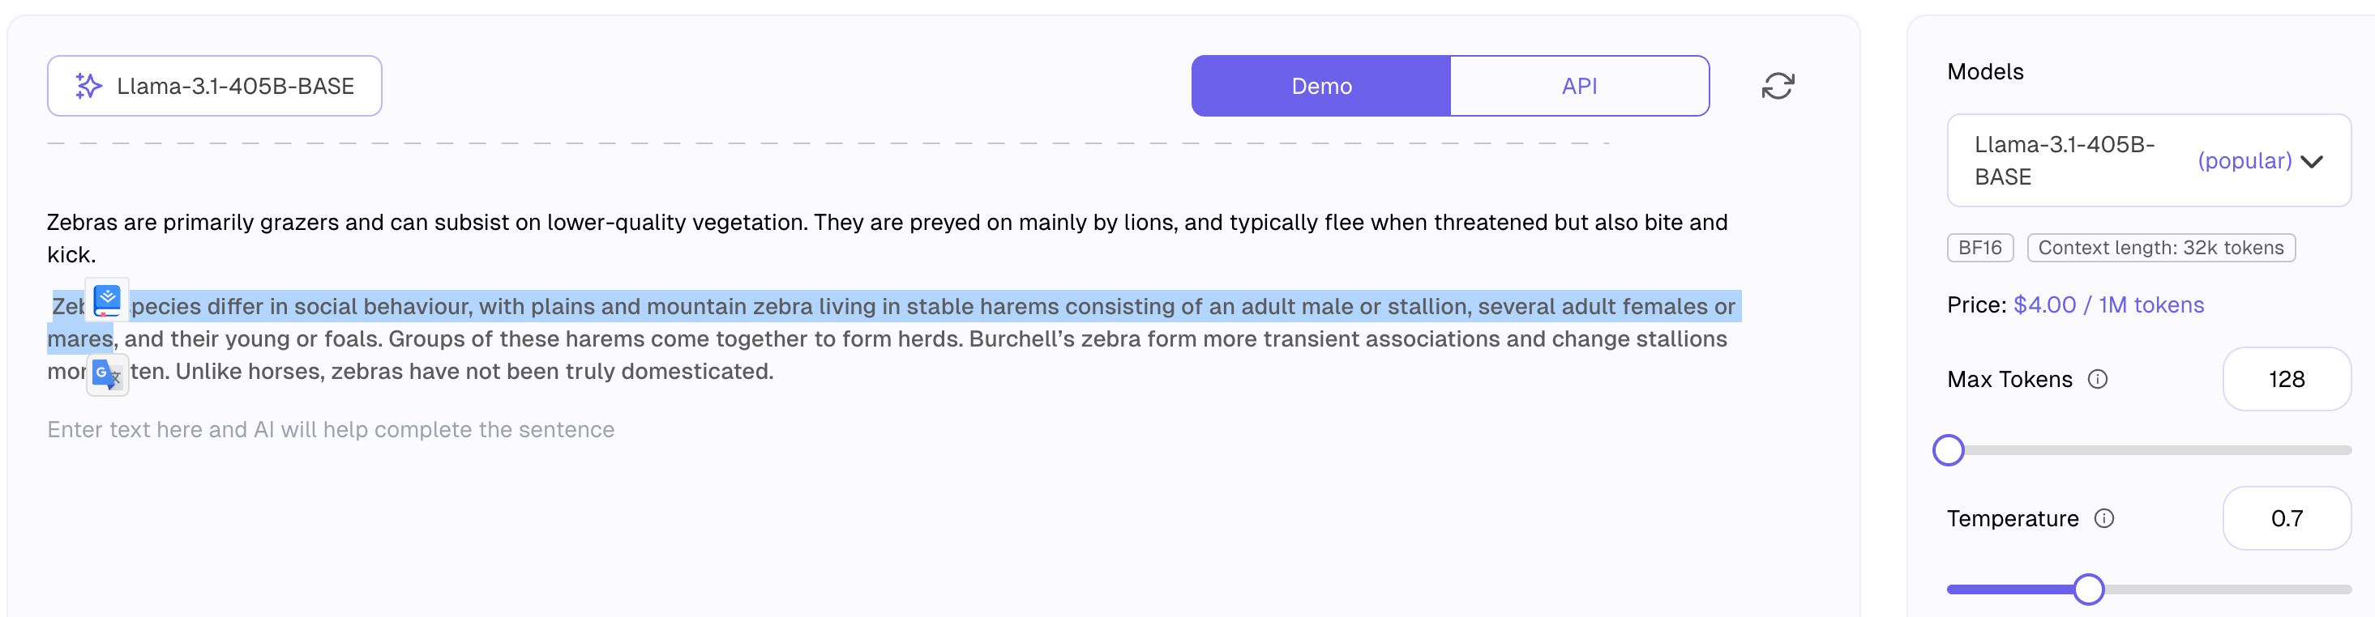Image resolution: width=2375 pixels, height=617 pixels.
Task: Click the Llama-3.1-405B-BASE model button
Action: click(x=215, y=86)
